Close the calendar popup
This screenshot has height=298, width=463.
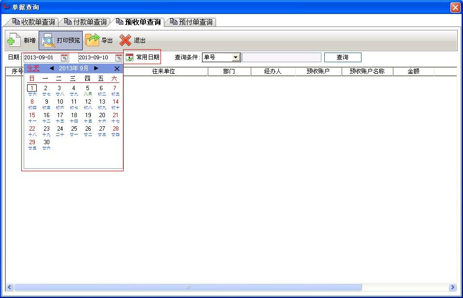click(117, 68)
